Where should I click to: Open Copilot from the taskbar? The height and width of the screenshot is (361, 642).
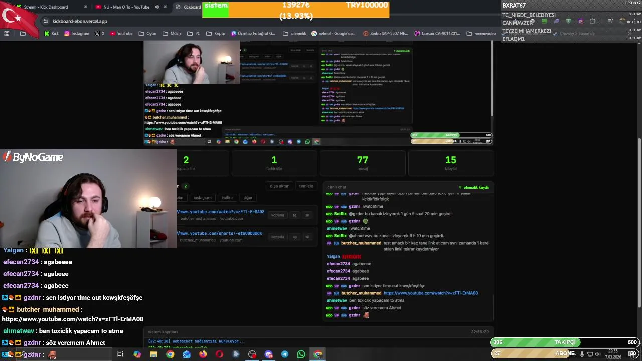click(x=137, y=354)
